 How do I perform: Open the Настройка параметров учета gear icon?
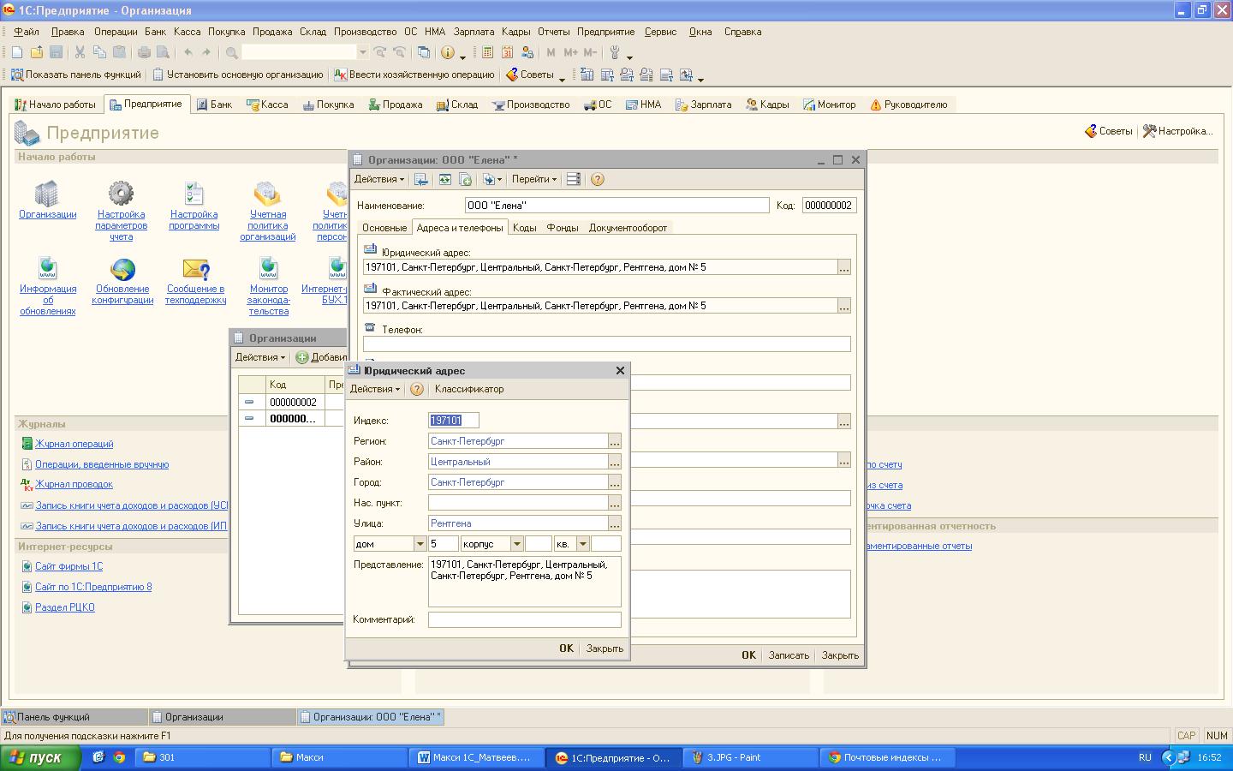[121, 193]
